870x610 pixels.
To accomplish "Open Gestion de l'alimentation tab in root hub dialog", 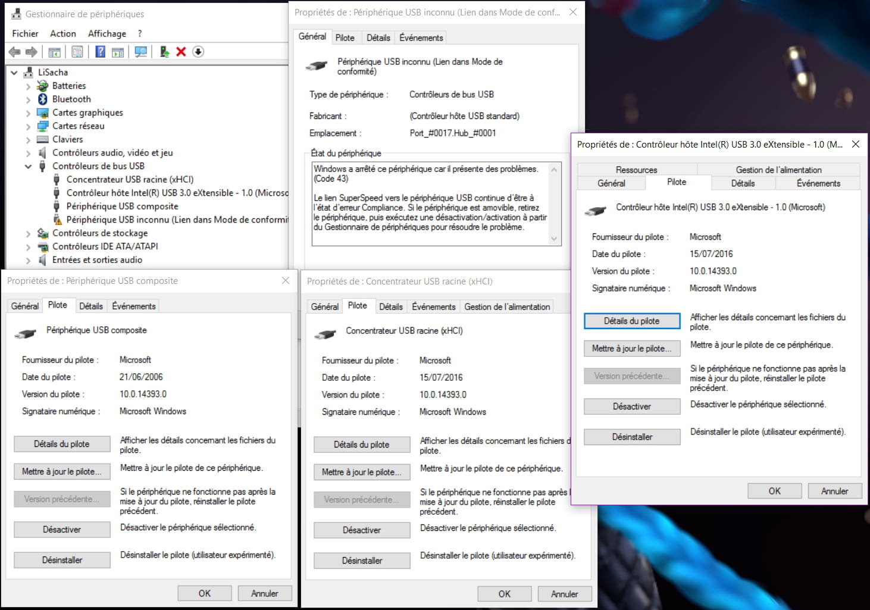I will click(507, 307).
